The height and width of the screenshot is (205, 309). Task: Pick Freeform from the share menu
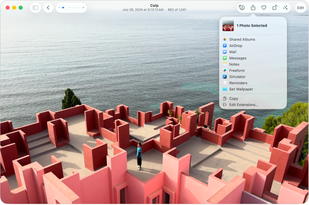pyautogui.click(x=237, y=71)
